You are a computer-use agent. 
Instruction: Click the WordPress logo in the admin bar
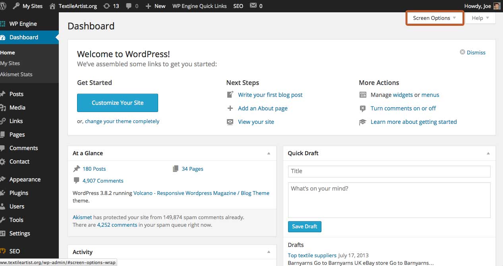(x=3, y=6)
